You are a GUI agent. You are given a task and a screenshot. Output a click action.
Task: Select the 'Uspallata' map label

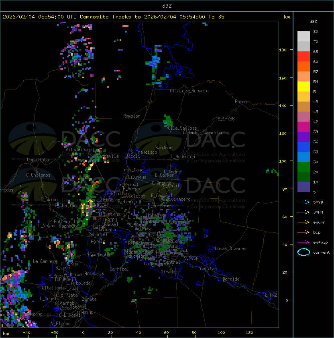[x=38, y=160]
